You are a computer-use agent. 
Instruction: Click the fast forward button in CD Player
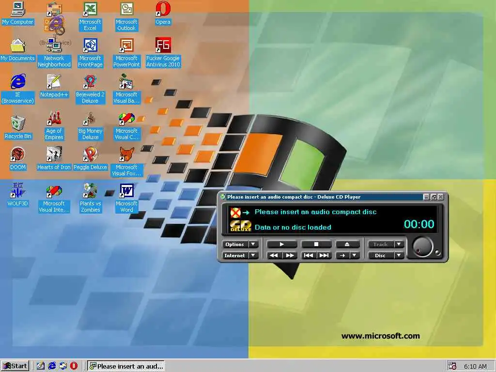click(290, 255)
